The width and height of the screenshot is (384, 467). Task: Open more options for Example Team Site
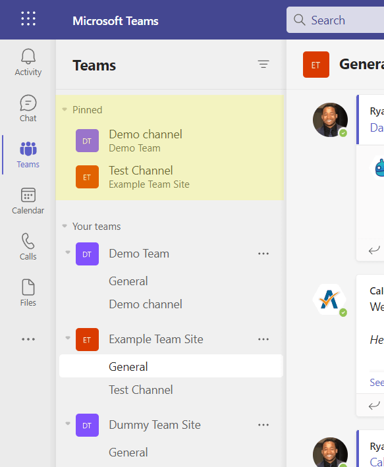click(263, 339)
